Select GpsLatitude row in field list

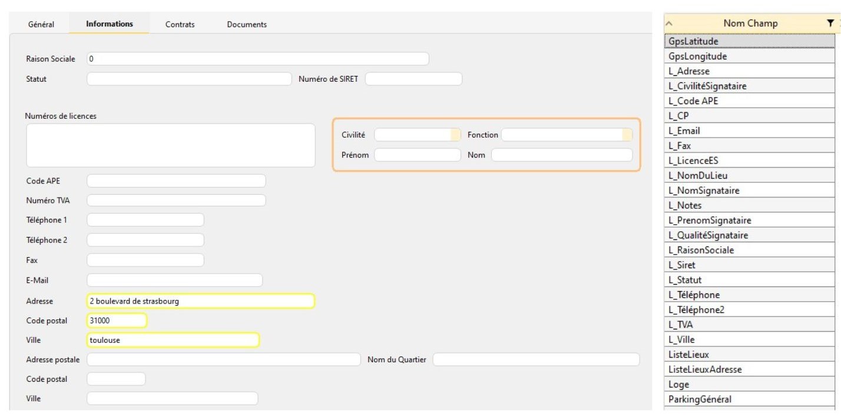click(x=748, y=42)
